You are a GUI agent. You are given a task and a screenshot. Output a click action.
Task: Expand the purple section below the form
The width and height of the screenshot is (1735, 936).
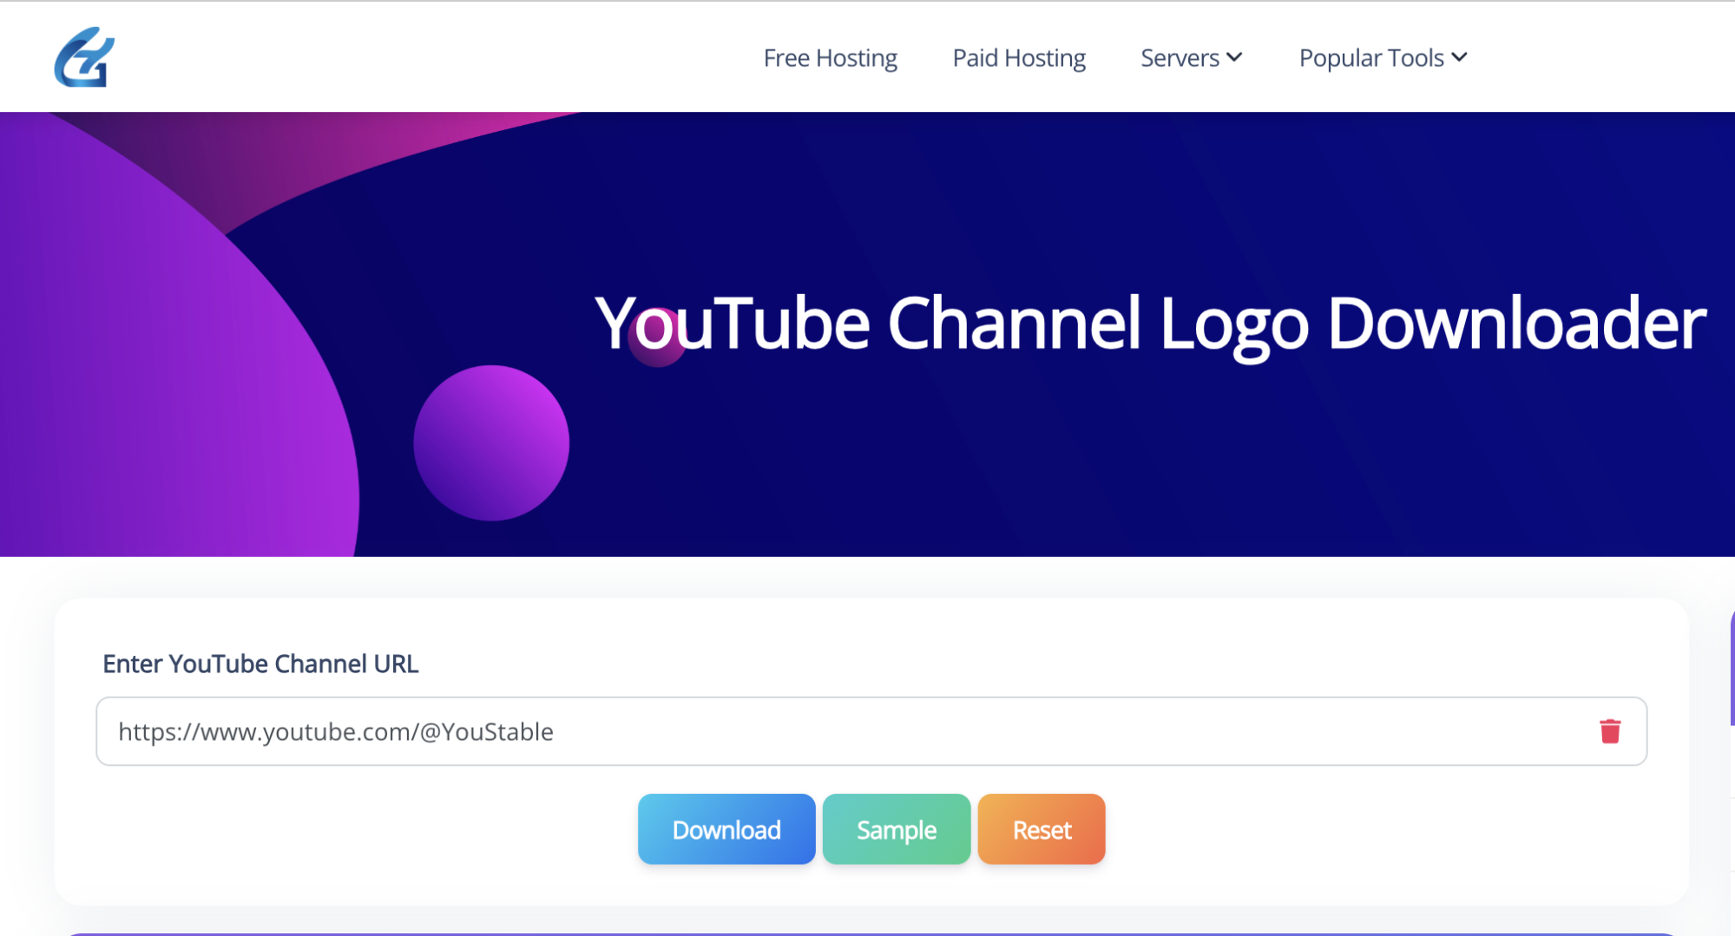pos(868,934)
